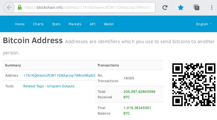The image size is (217, 120).
Task: Expand the English language dropdown
Action: tap(204, 24)
